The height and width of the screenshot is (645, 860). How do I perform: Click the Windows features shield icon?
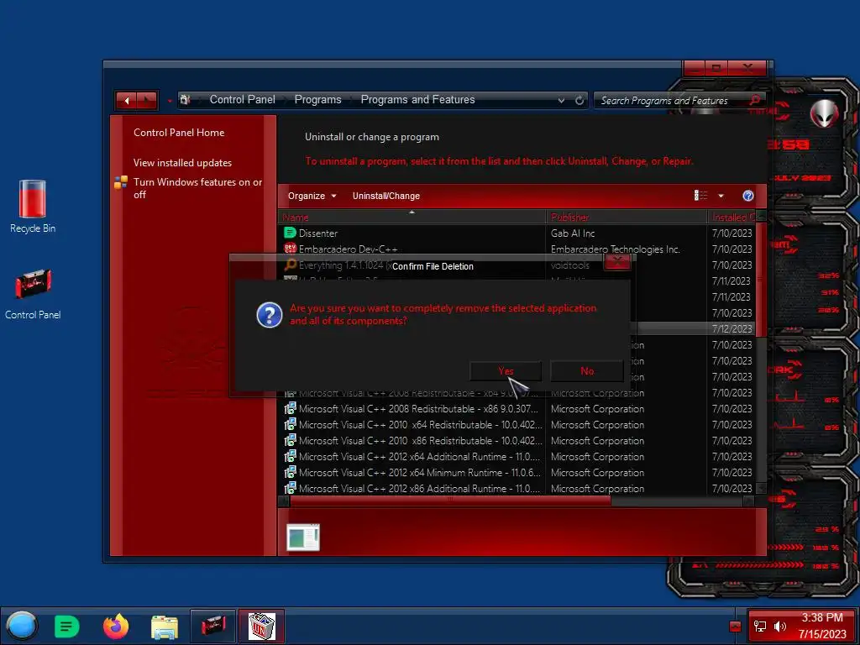[x=121, y=182]
